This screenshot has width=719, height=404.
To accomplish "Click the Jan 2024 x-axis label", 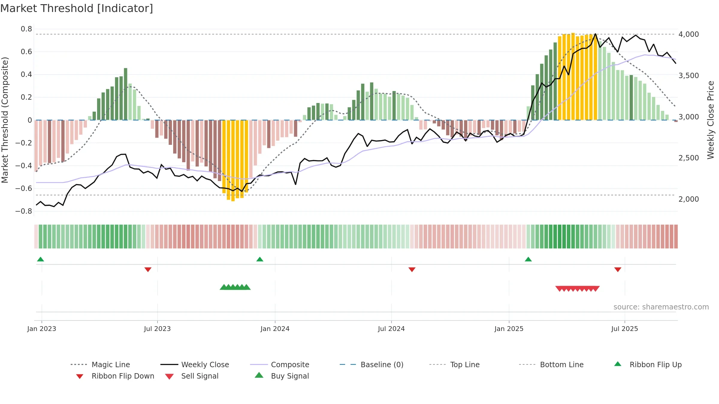I will (275, 329).
